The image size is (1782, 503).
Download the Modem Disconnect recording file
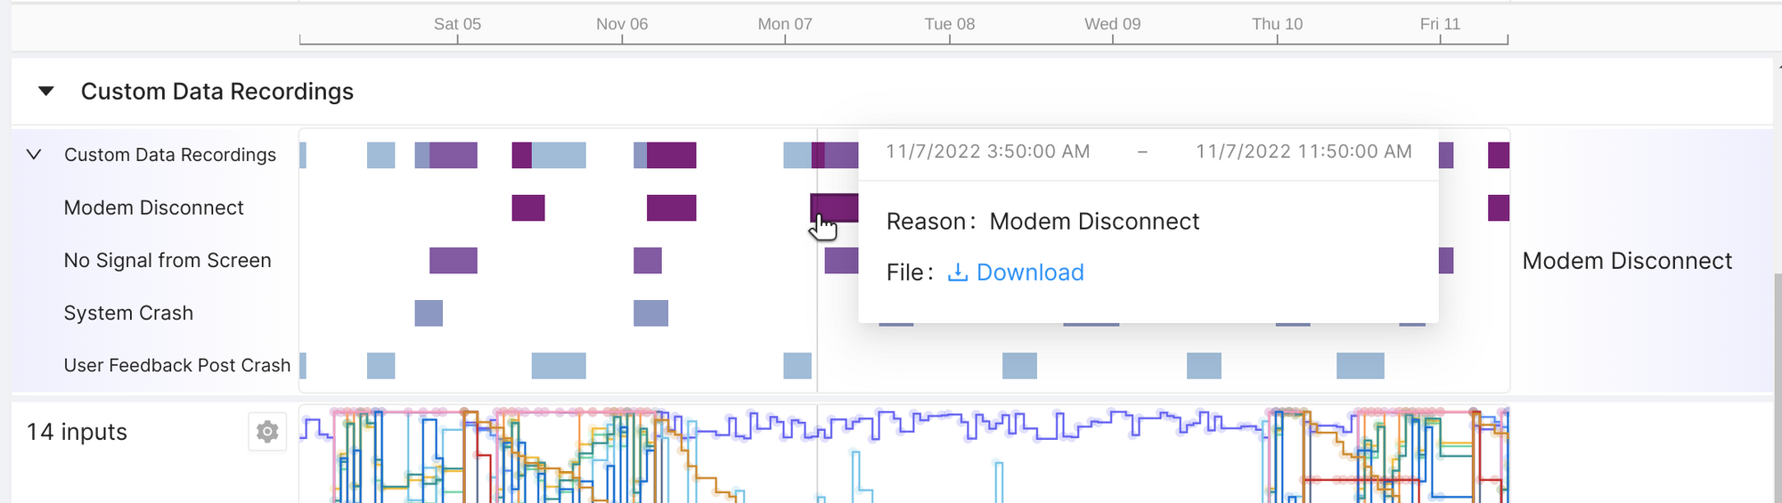tap(1029, 272)
